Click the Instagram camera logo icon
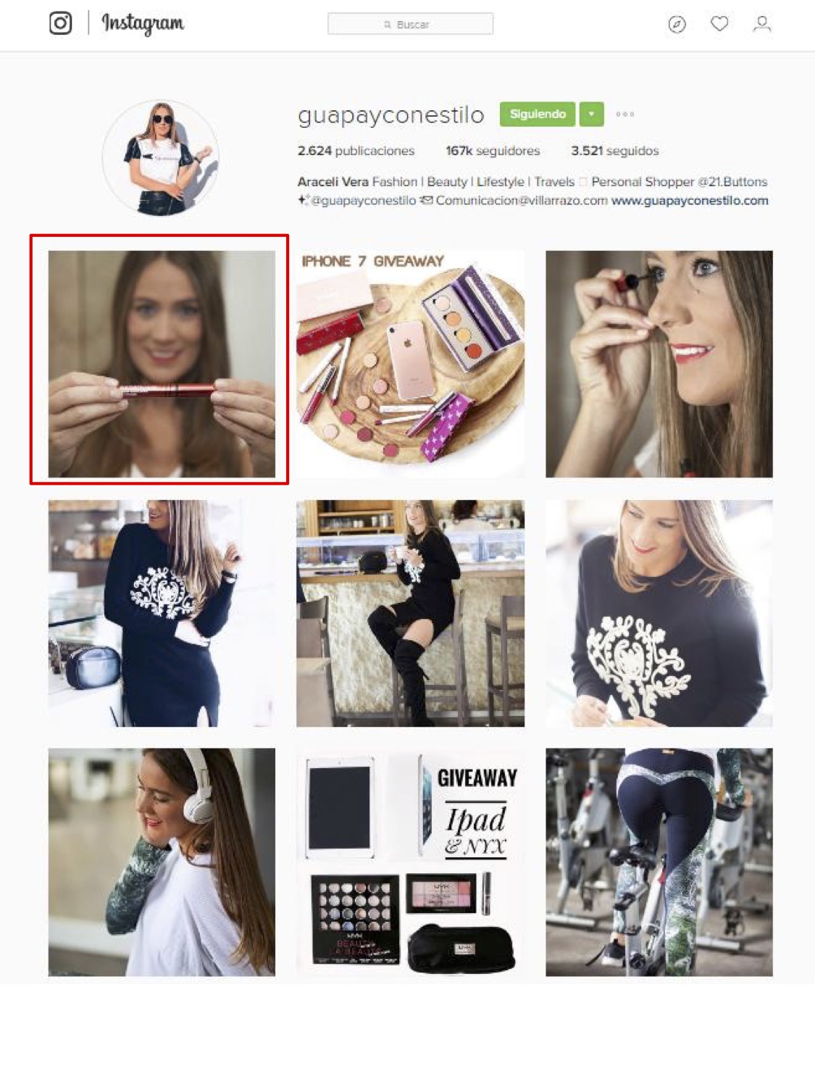Screen dimensions: 815x1087 [x=61, y=23]
